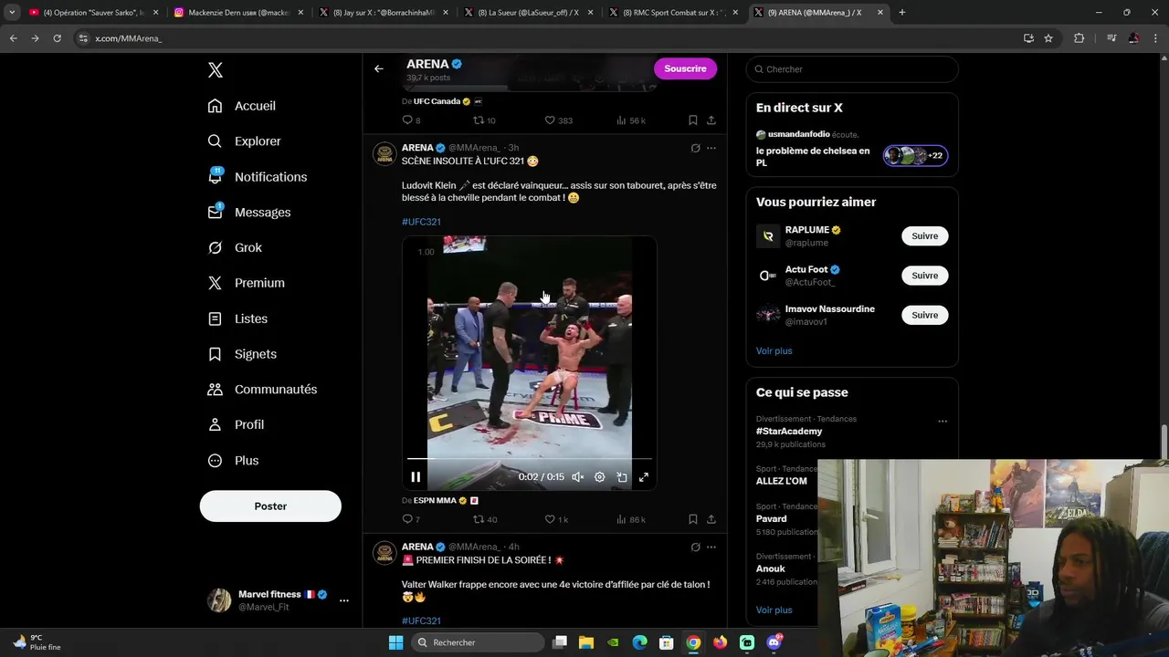Toggle video picture-in-picture mode
Viewport: 1169px width, 657px height.
coord(622,476)
